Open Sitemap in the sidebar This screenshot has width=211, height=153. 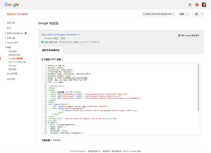coord(12,66)
